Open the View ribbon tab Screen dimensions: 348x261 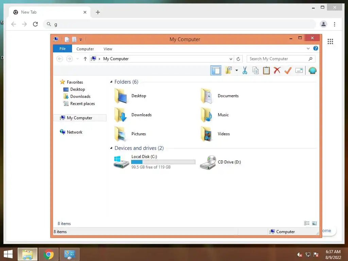108,49
